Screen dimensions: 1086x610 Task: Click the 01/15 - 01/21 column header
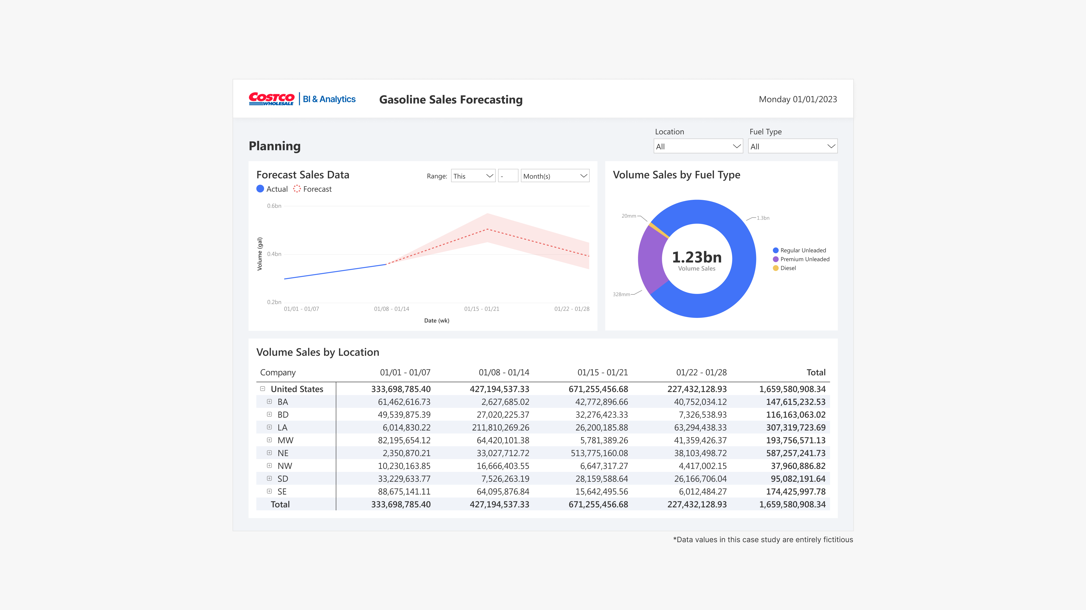[x=602, y=372]
